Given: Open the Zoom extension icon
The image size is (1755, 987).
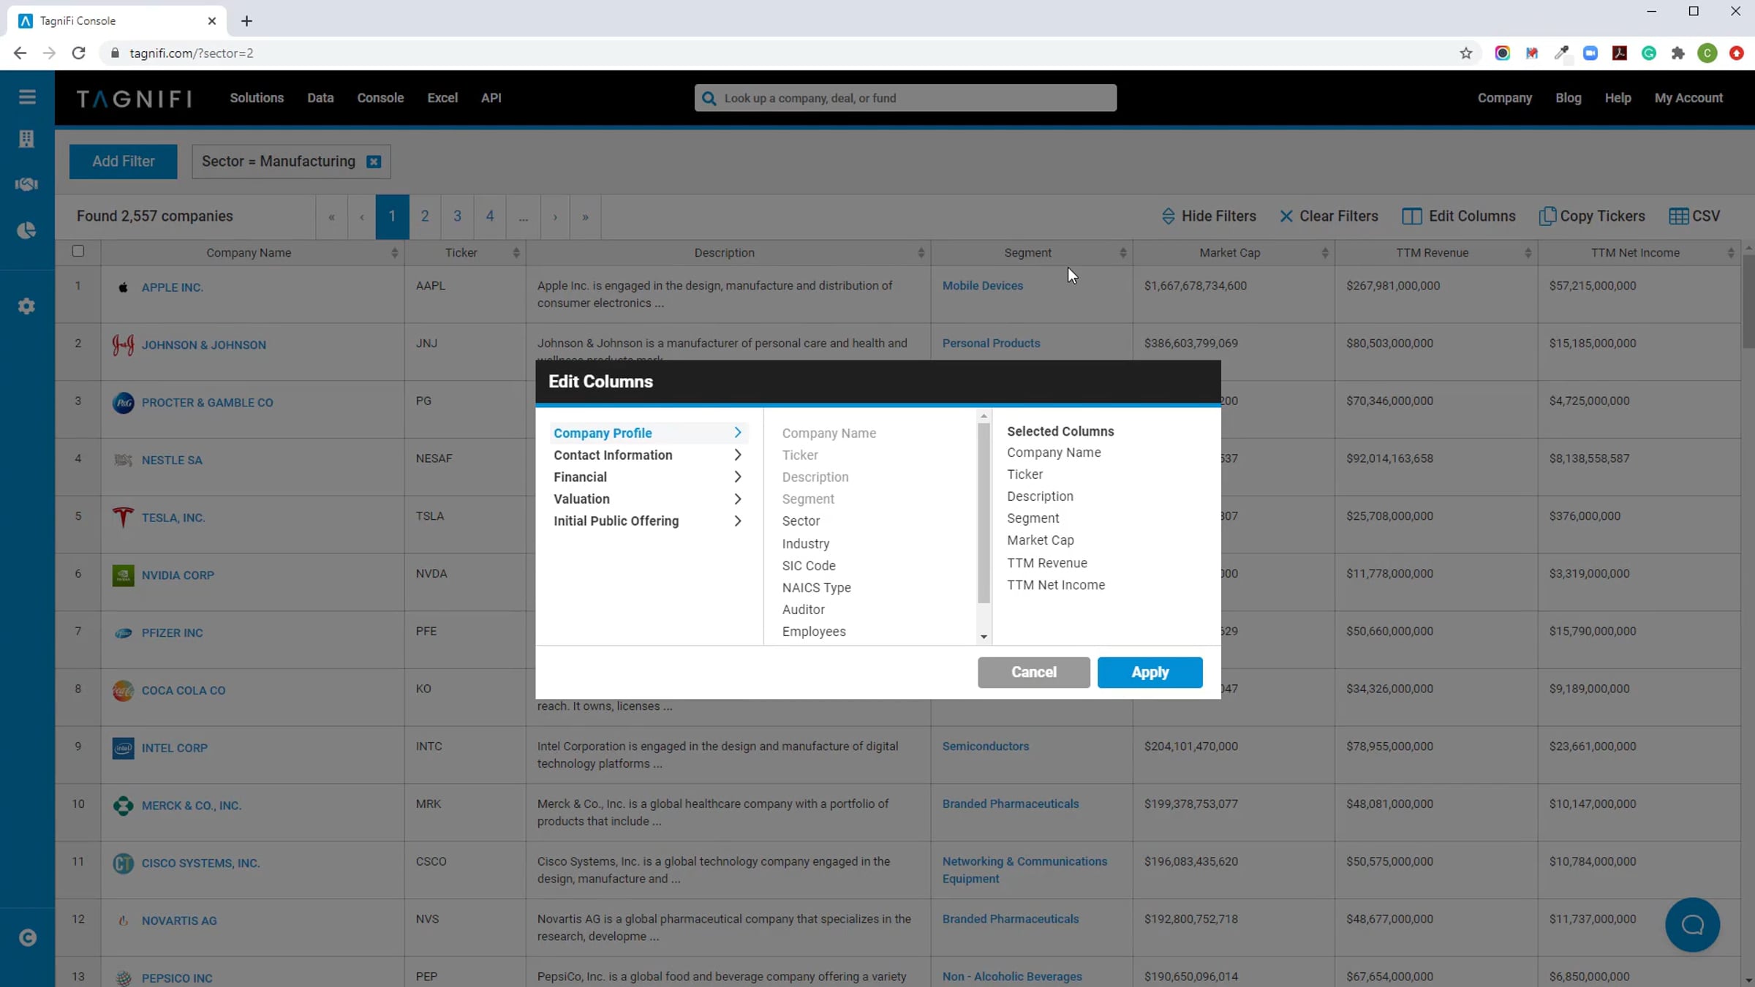Looking at the screenshot, I should click(1590, 53).
